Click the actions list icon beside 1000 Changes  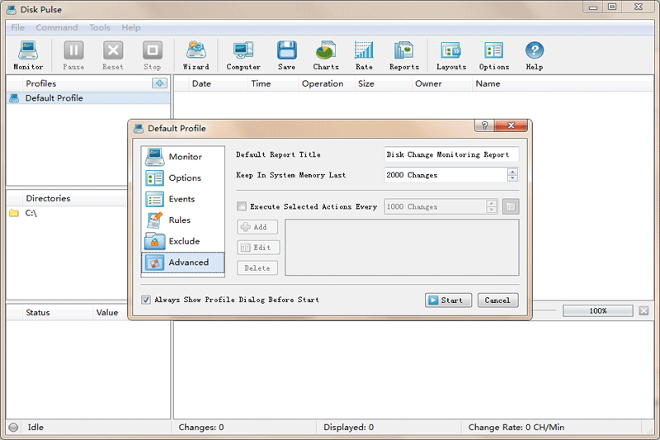[x=511, y=206]
